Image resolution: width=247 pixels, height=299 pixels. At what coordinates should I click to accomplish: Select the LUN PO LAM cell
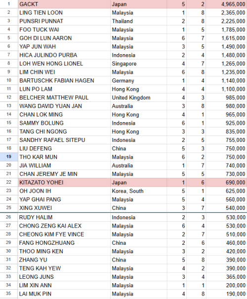point(64,89)
